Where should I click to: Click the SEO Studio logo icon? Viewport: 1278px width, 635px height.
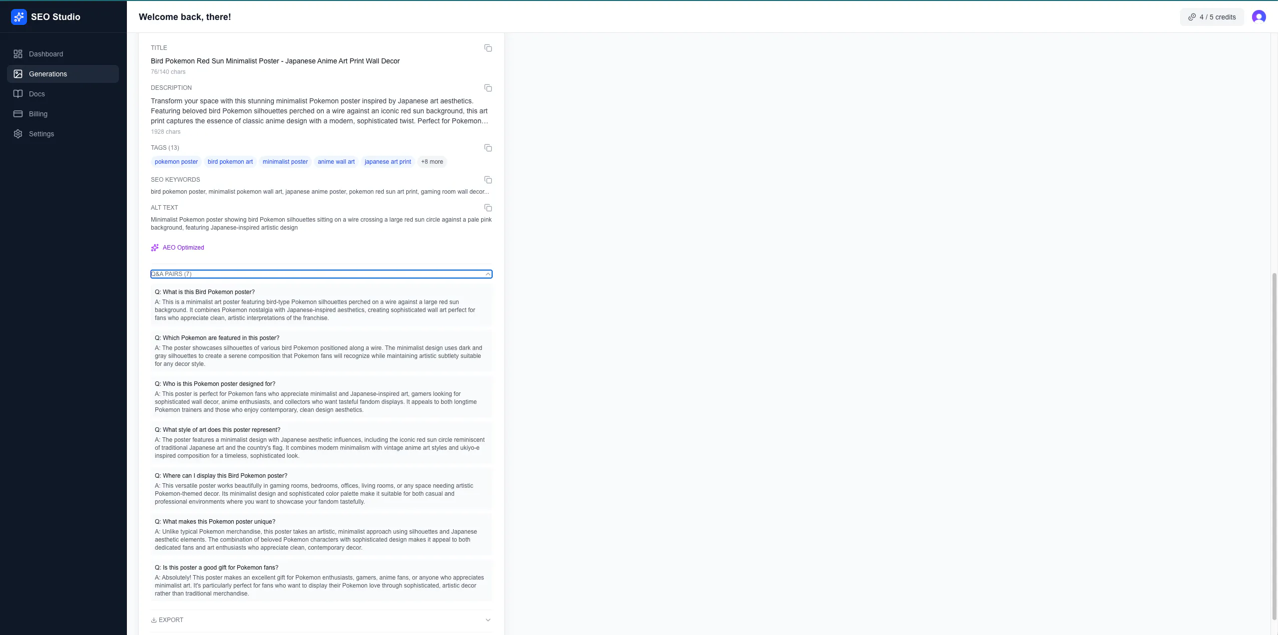pos(18,17)
